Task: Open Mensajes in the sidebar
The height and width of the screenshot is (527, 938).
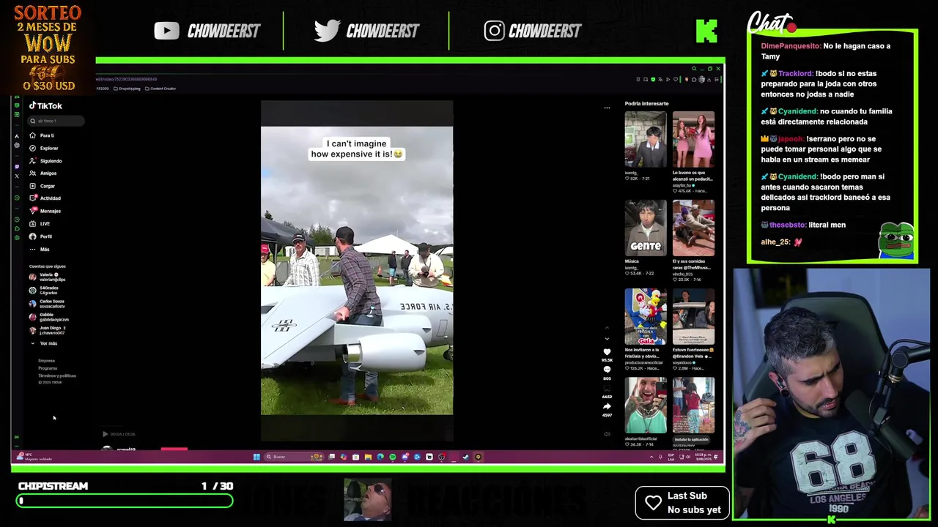Action: (x=45, y=211)
